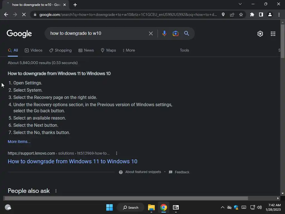Share this page using the share icon
The image size is (285, 214).
pos(232,14)
